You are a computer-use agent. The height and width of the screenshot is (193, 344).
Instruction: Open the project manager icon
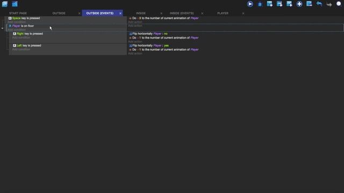tap(5, 4)
